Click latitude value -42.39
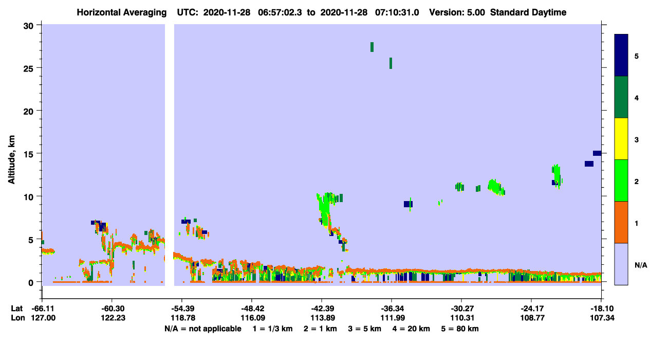668x343 pixels. point(322,308)
